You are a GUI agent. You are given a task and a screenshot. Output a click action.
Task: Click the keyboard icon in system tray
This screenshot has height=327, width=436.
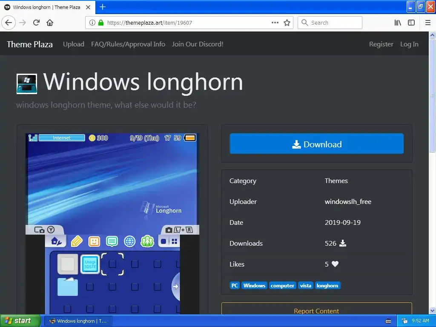pyautogui.click(x=388, y=321)
